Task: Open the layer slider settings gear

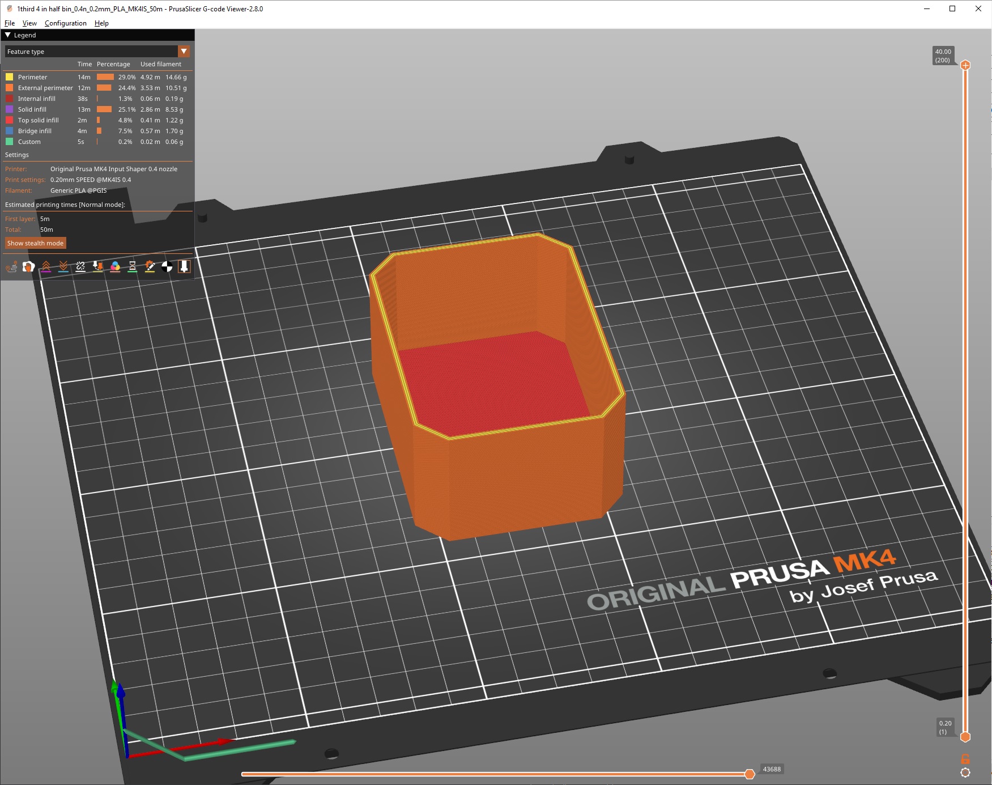Action: pyautogui.click(x=965, y=773)
